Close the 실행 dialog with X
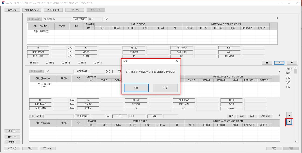This screenshot has width=302, height=153. [177, 61]
